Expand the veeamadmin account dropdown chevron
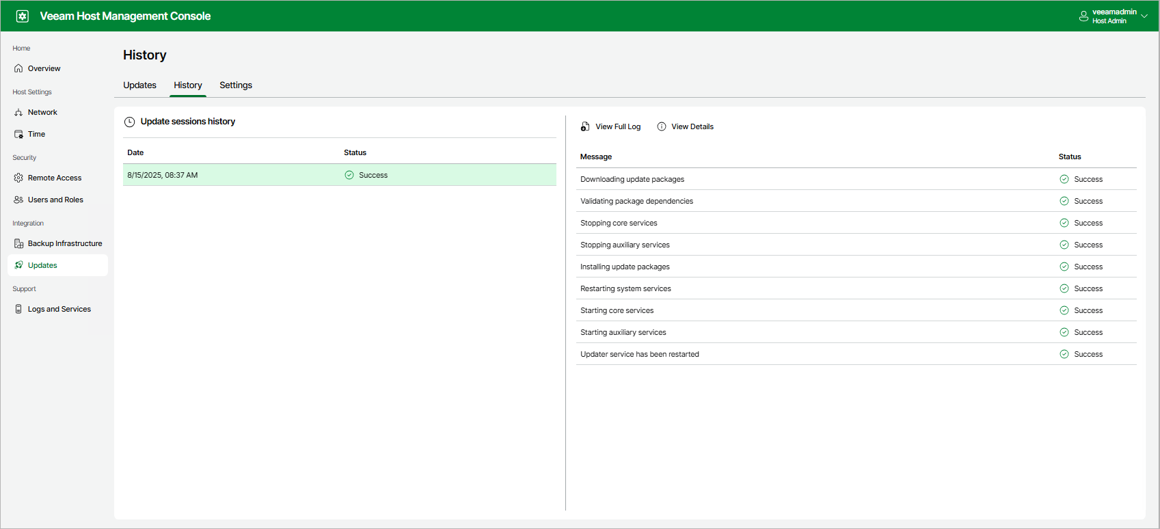Image resolution: width=1160 pixels, height=529 pixels. [1144, 16]
